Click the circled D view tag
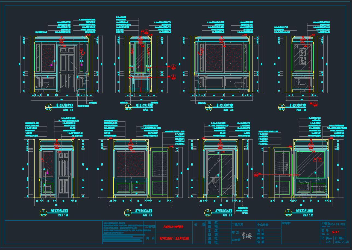The width and height of the screenshot is (352, 250). pos(282,107)
